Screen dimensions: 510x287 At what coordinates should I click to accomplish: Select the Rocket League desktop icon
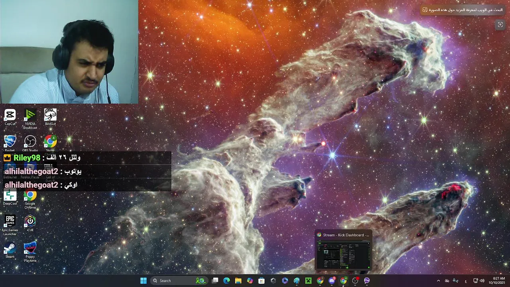click(10, 143)
